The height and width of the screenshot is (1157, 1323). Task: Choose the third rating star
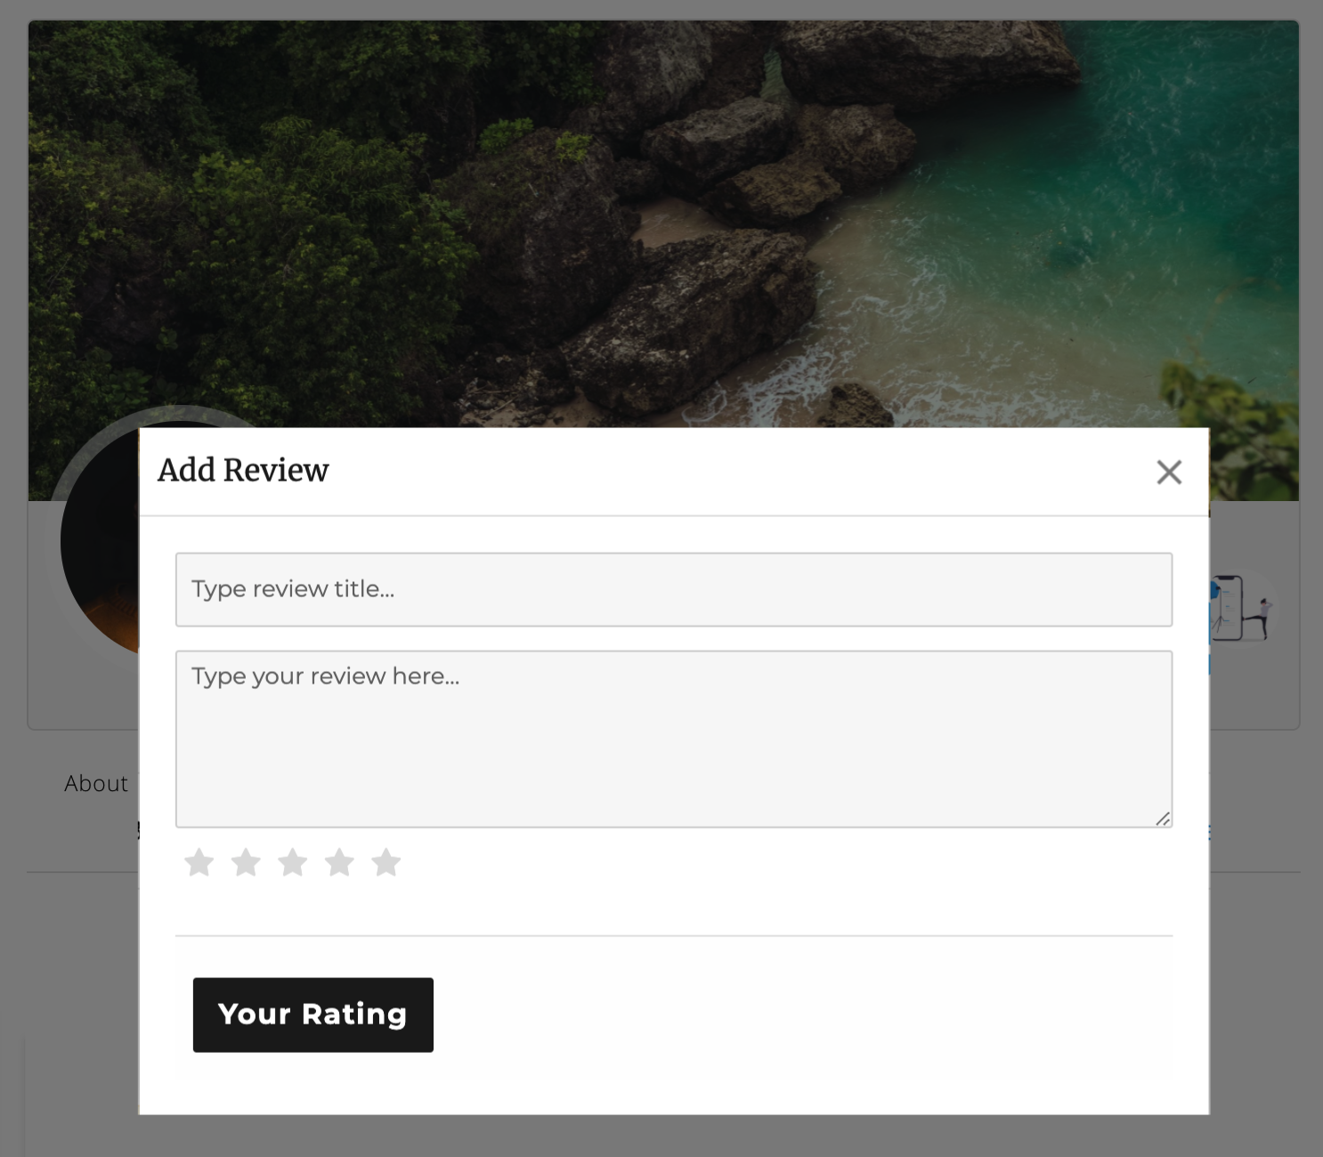point(292,862)
